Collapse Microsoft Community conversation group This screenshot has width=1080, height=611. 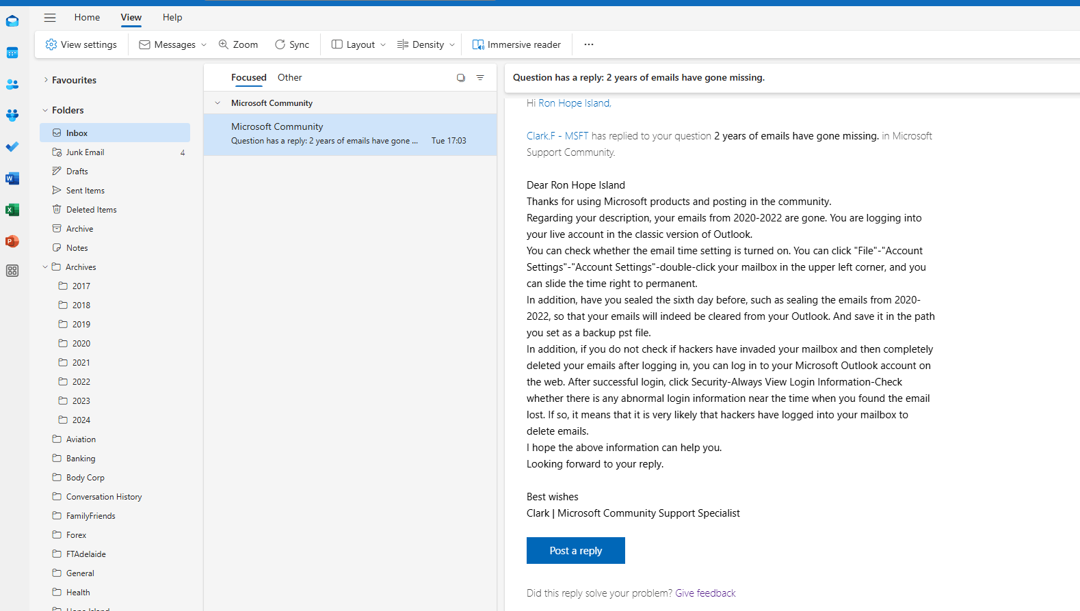pyautogui.click(x=218, y=103)
